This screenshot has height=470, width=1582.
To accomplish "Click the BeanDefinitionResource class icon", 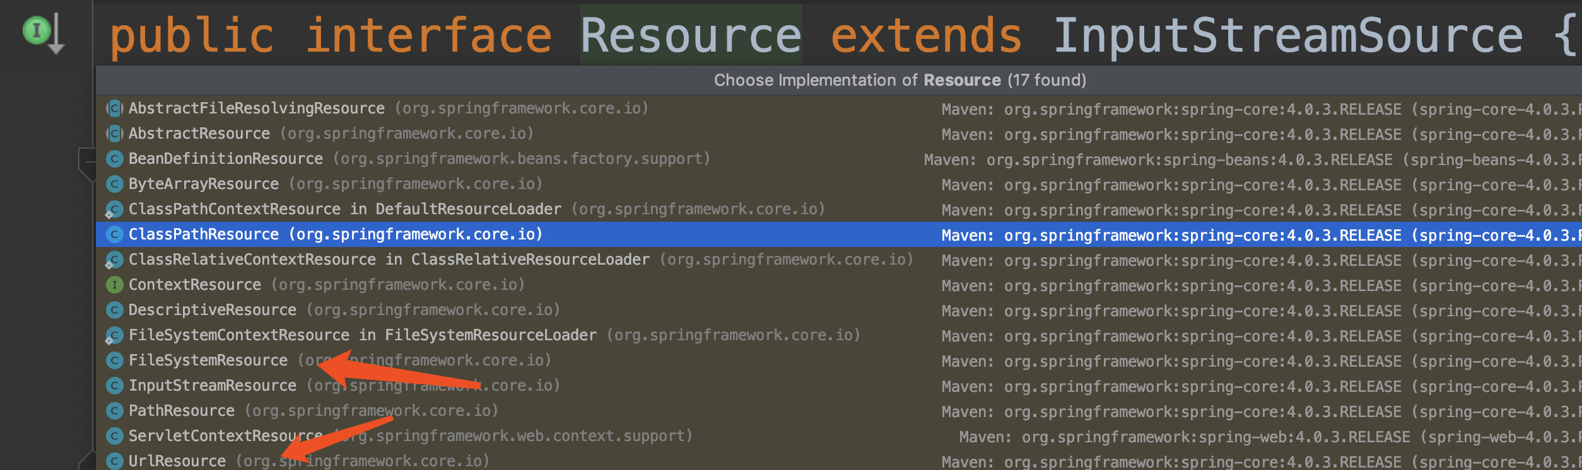I will click(x=114, y=159).
